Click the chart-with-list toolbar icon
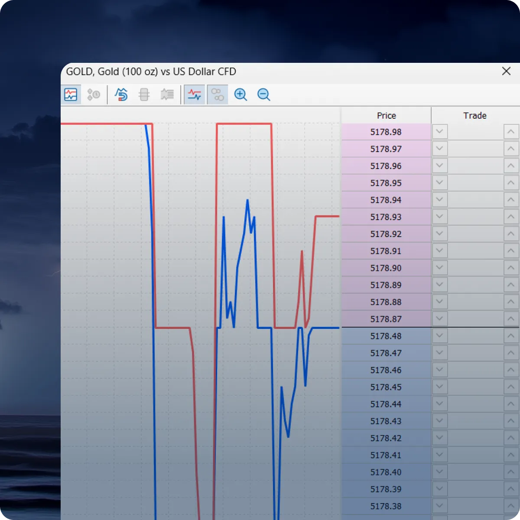 point(167,94)
